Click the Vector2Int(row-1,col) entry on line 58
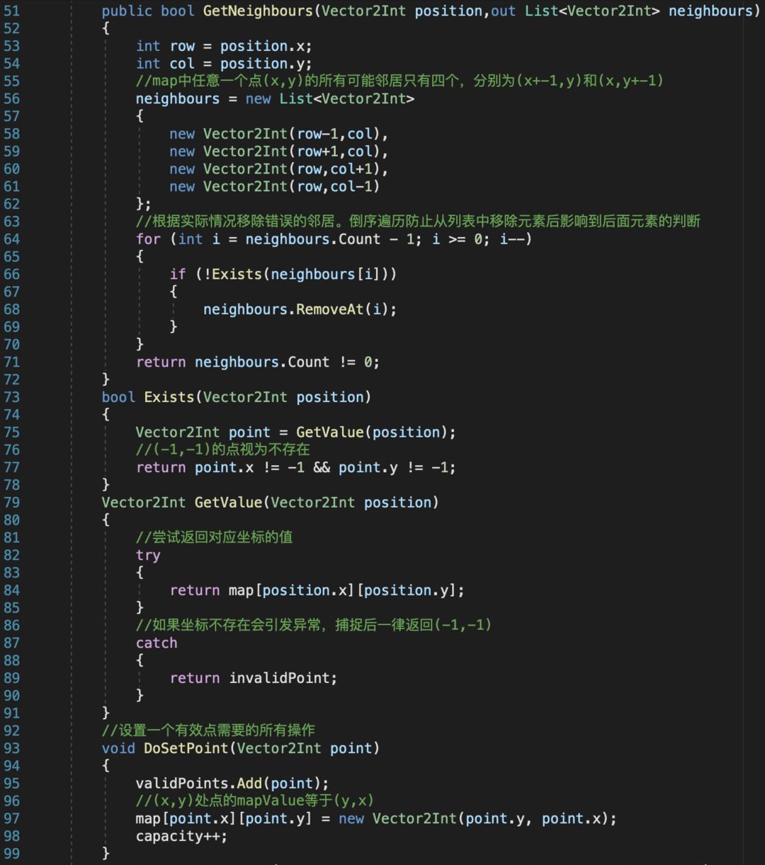 pyautogui.click(x=292, y=134)
